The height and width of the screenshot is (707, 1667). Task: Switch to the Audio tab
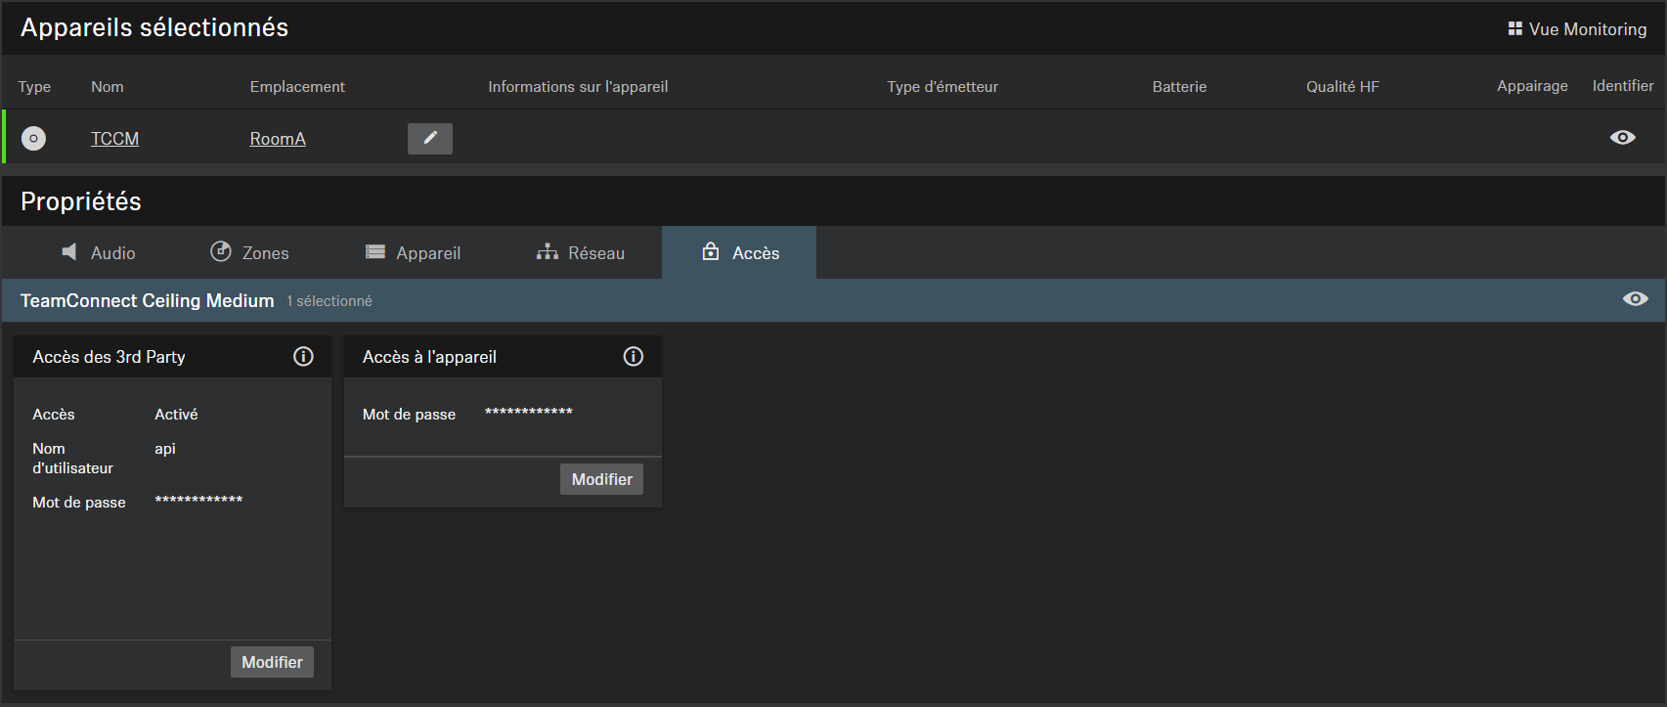click(x=99, y=252)
